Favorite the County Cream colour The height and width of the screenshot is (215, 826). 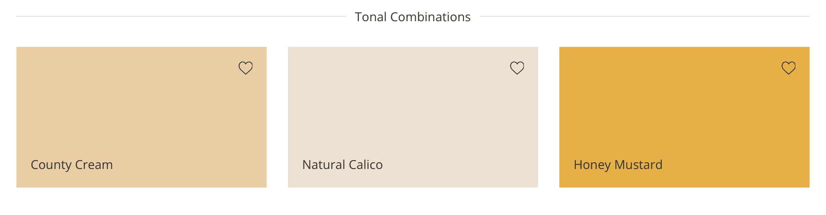click(x=245, y=68)
